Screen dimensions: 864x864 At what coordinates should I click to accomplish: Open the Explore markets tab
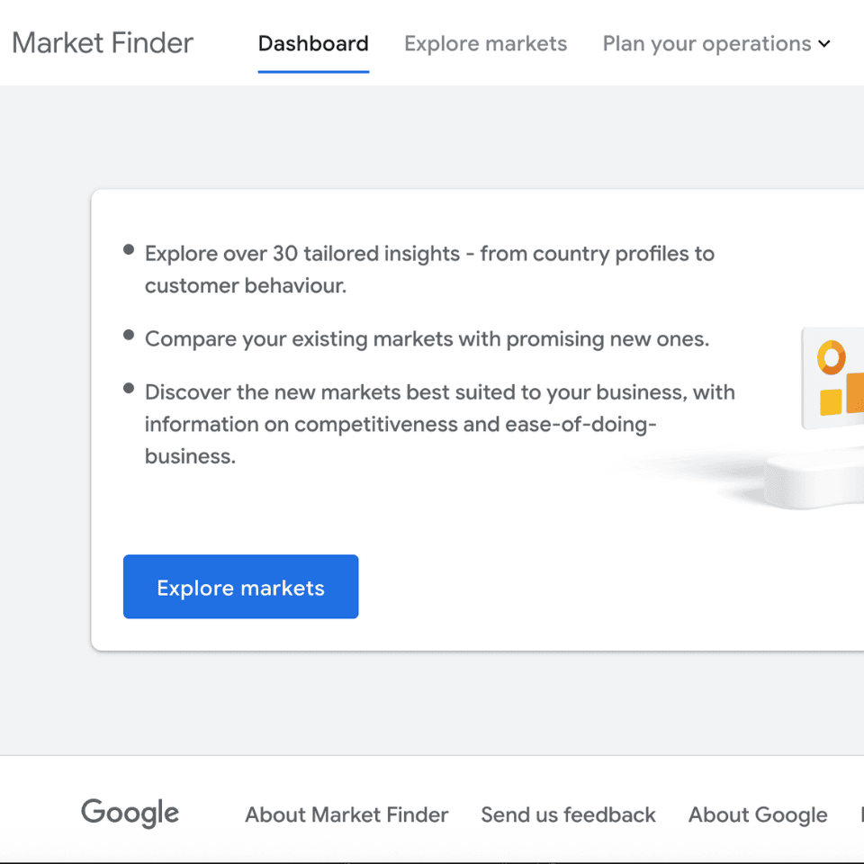click(x=485, y=43)
